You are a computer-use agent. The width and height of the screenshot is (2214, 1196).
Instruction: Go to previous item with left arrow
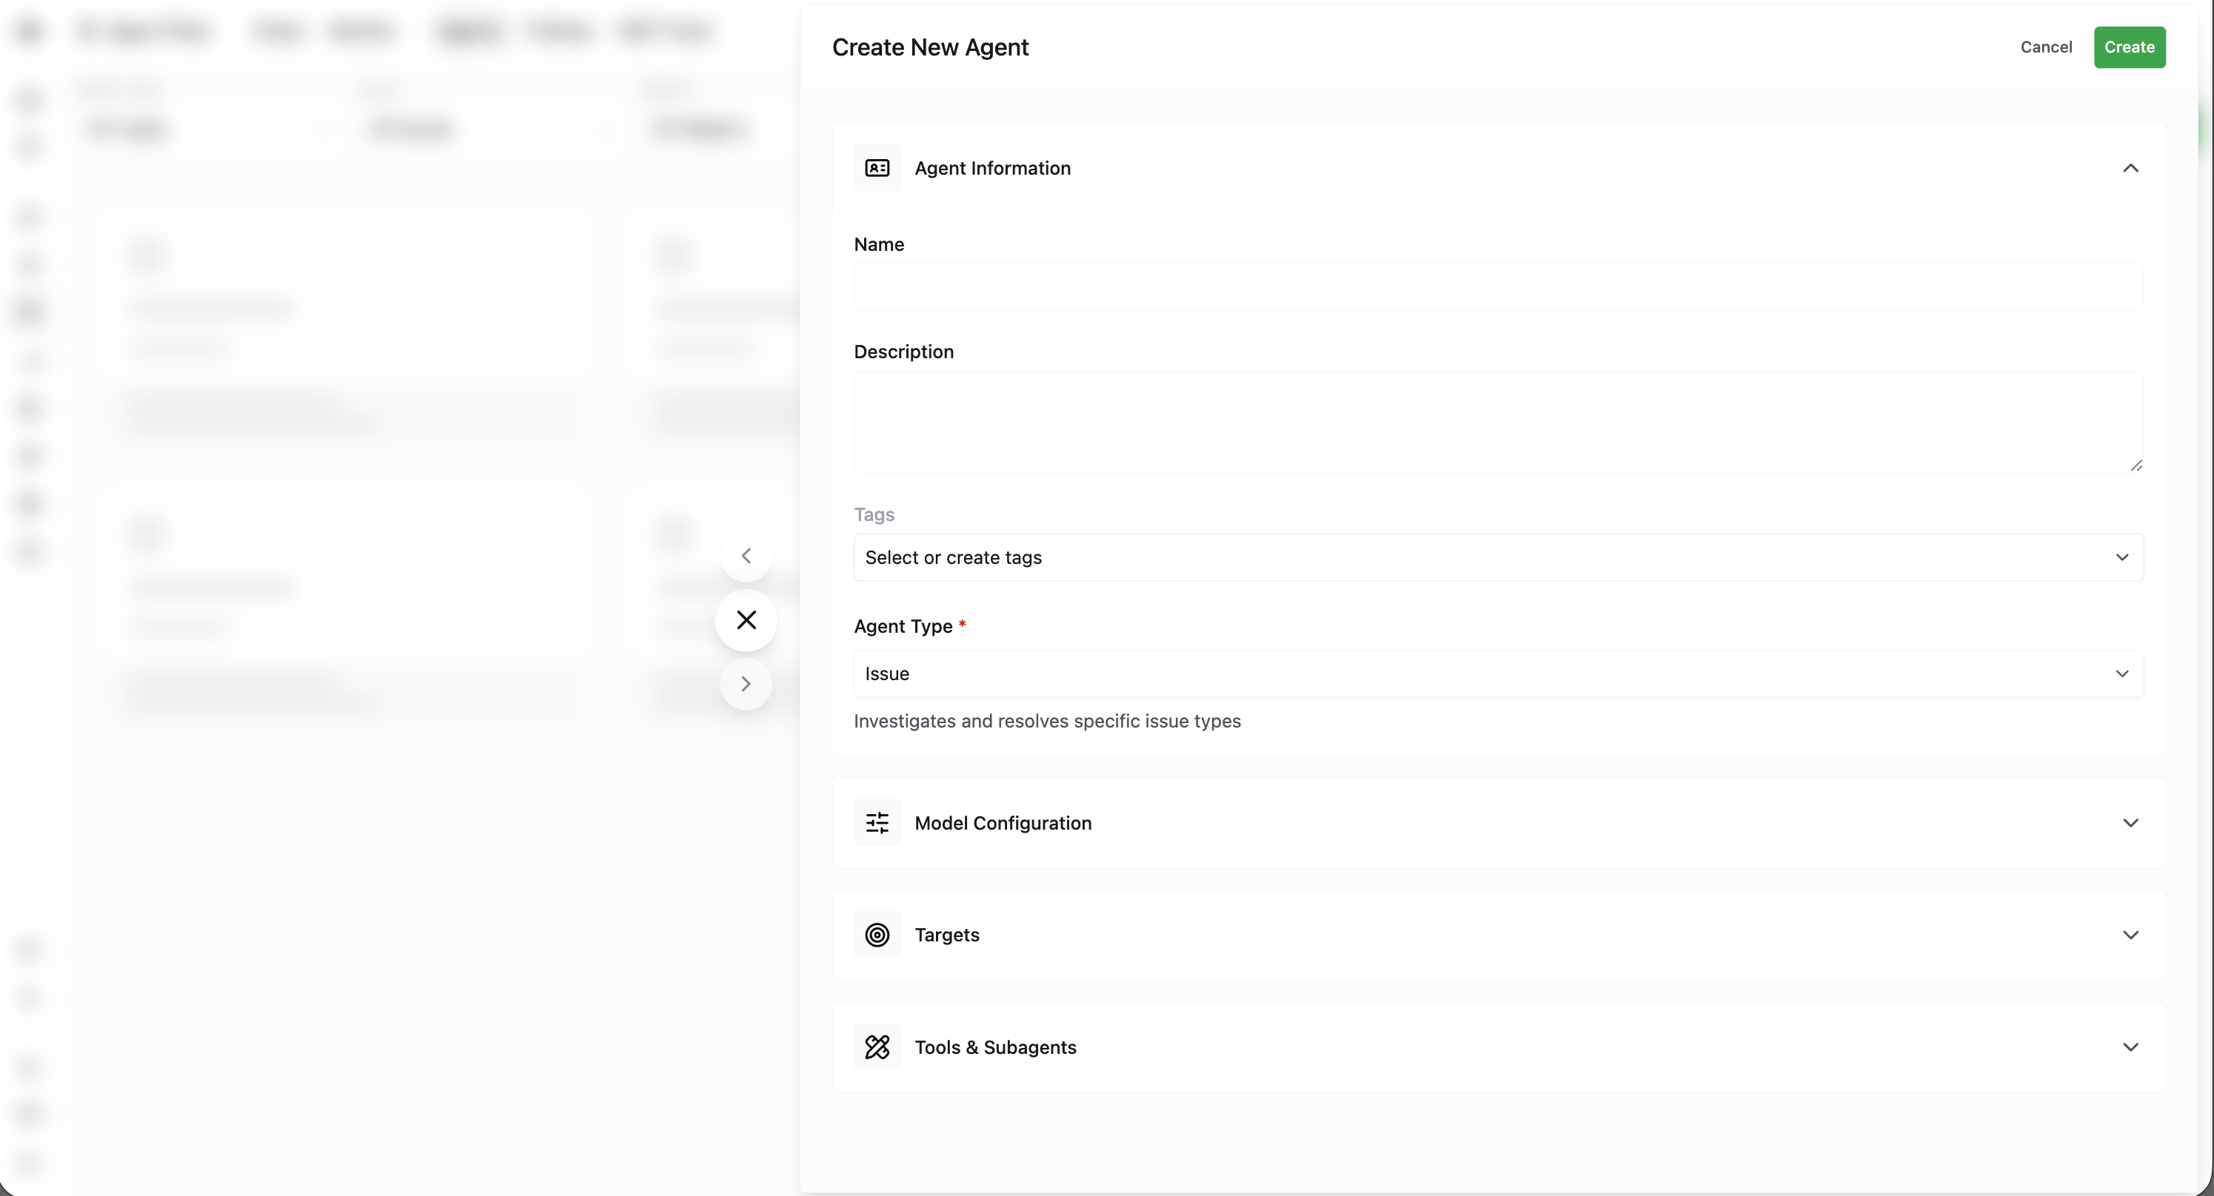coord(746,556)
